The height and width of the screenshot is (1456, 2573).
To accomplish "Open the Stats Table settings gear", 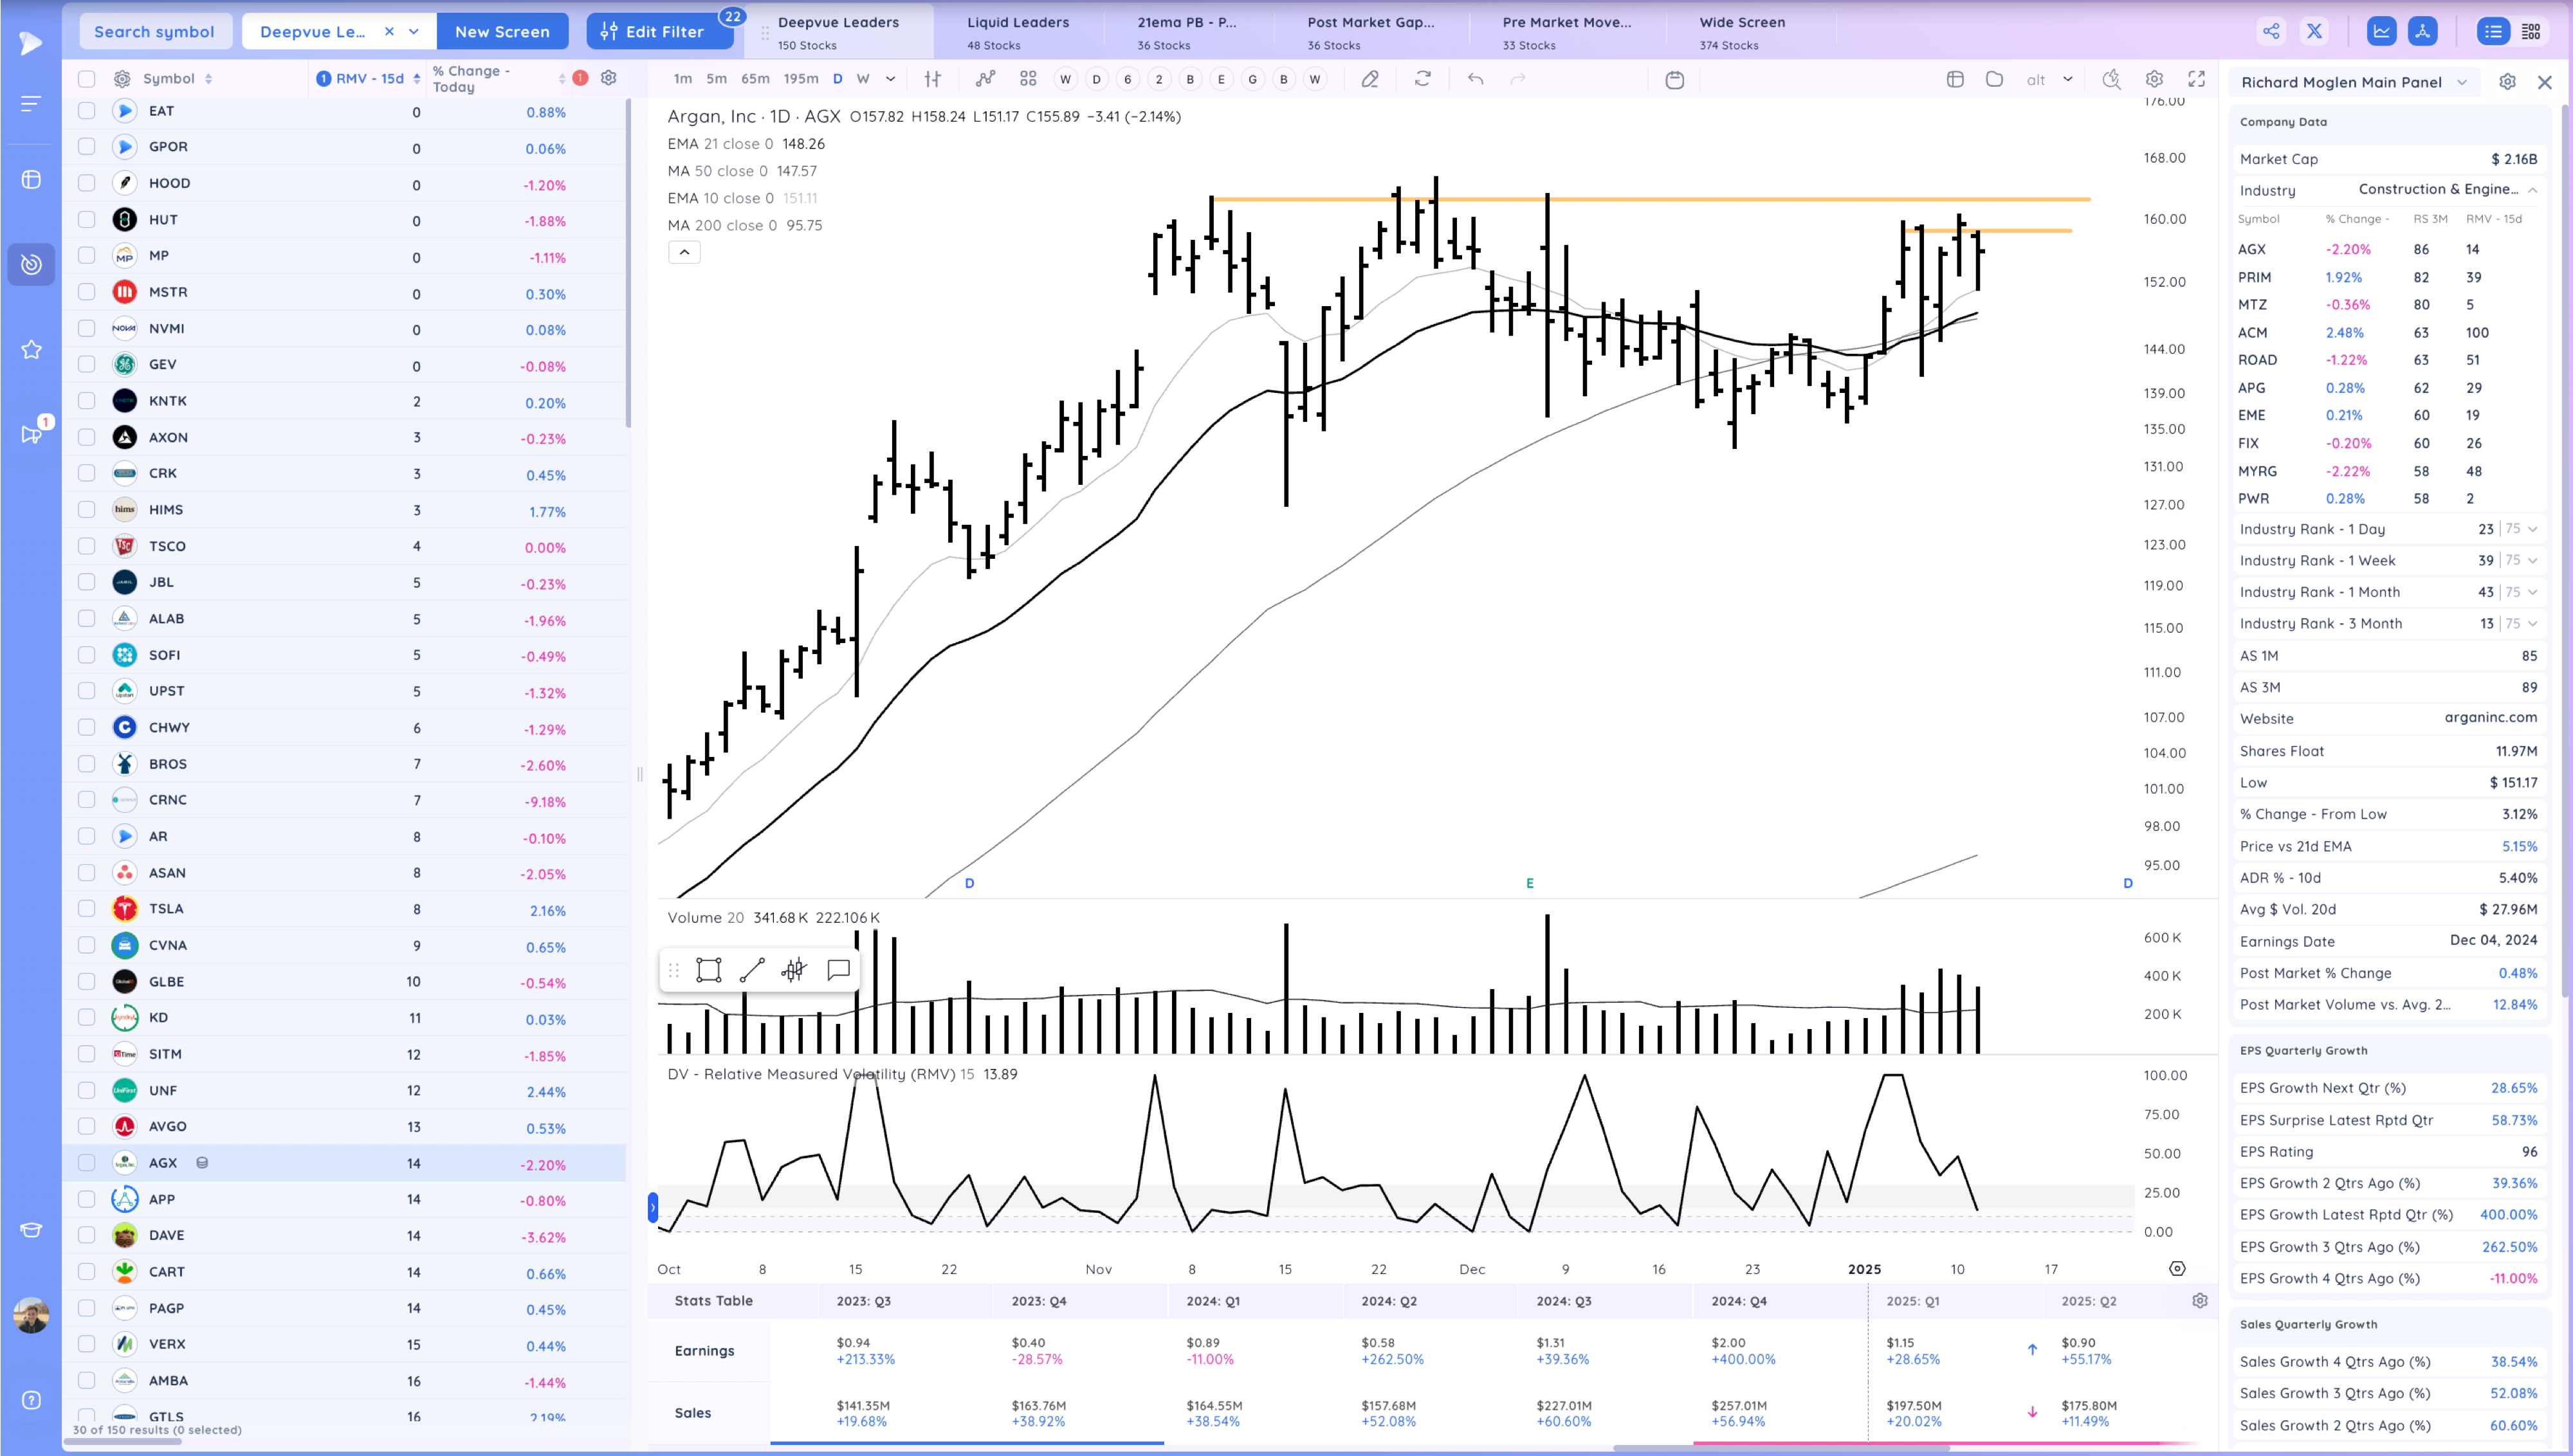I will [2199, 1300].
